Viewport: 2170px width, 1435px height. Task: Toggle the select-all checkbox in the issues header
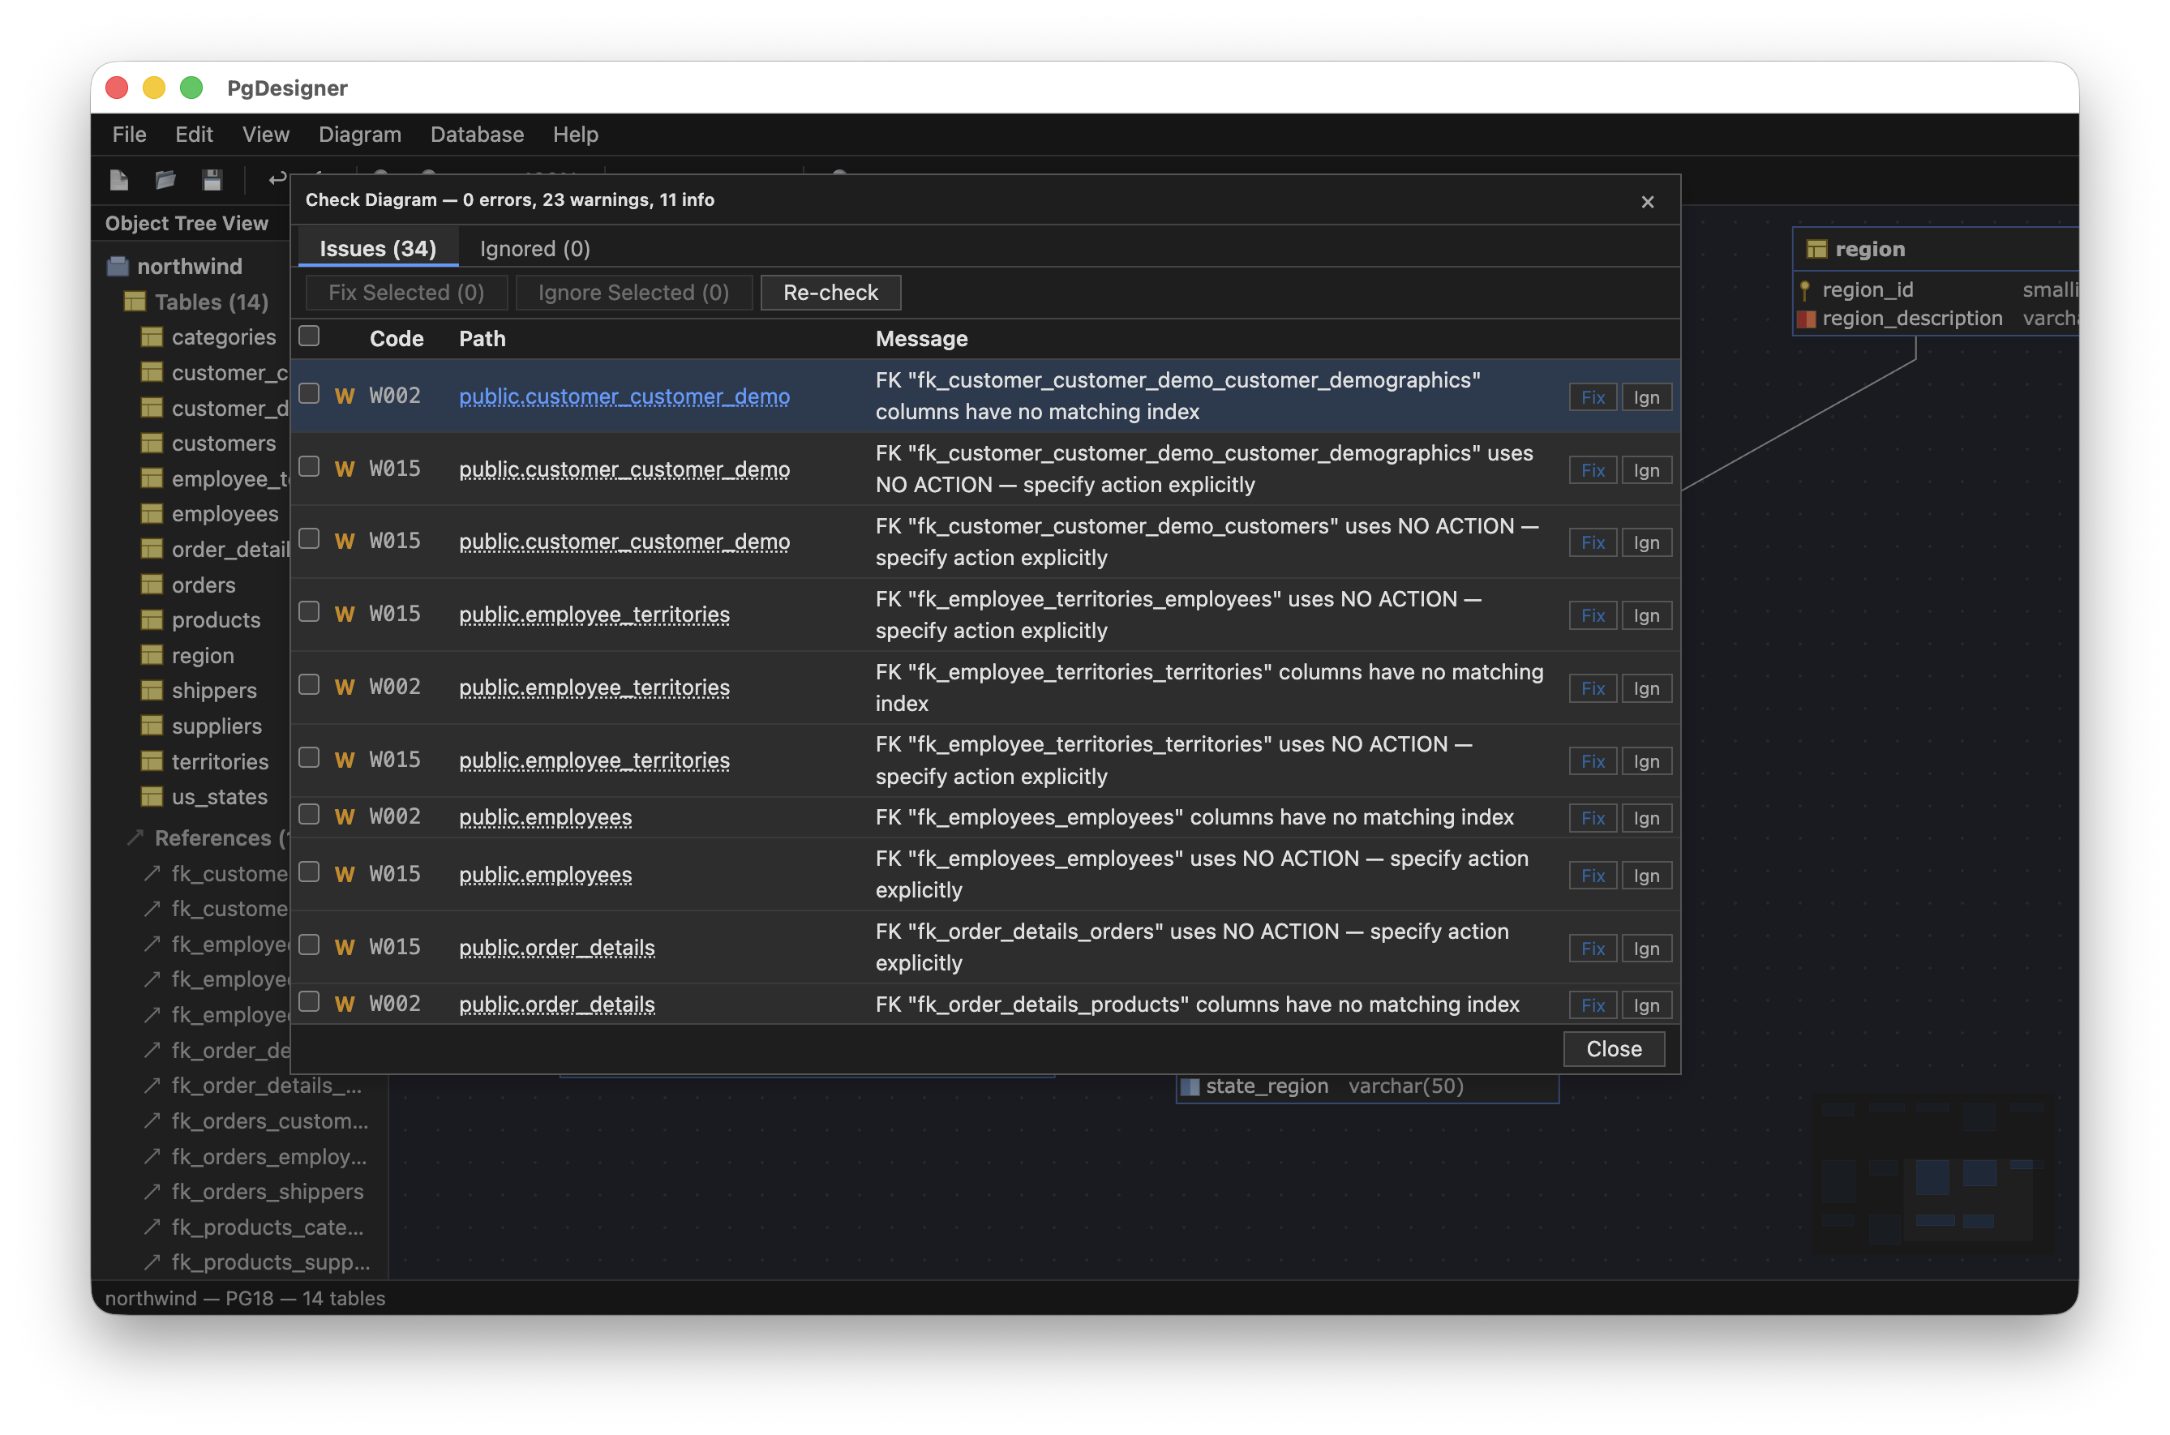[309, 335]
